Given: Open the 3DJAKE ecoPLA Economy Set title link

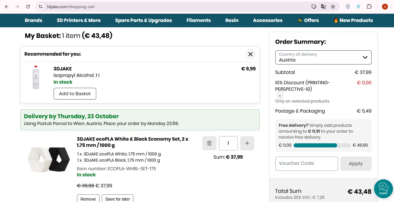Looking at the screenshot, I should coord(133,142).
